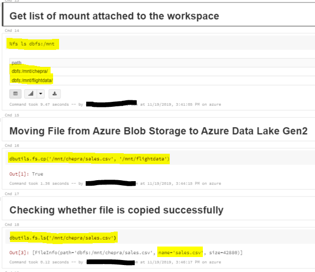315x272 pixels.
Task: Click into the dbutils.fs.ls code cell
Action: [x=160, y=238]
